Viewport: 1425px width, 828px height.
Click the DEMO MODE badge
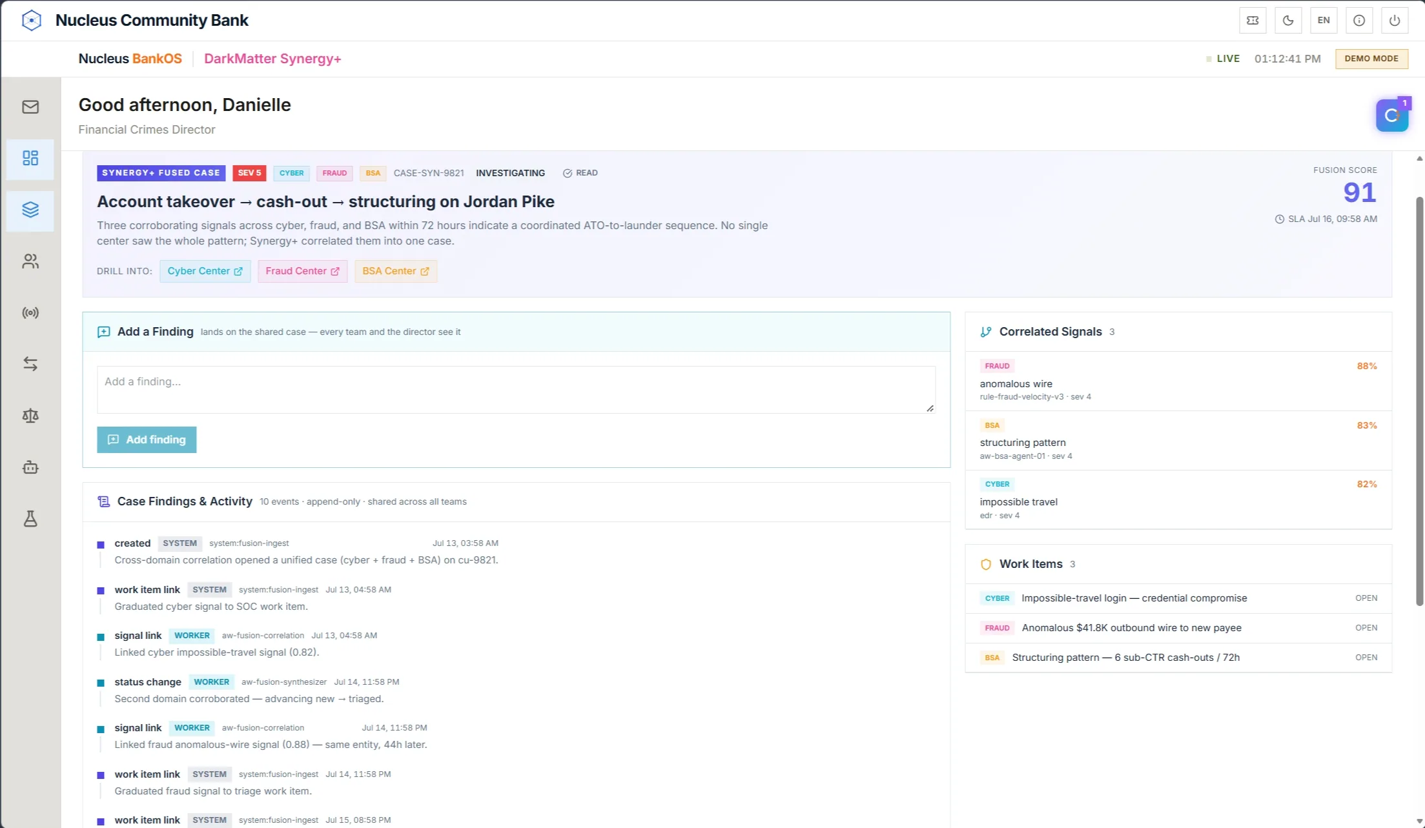click(1371, 58)
